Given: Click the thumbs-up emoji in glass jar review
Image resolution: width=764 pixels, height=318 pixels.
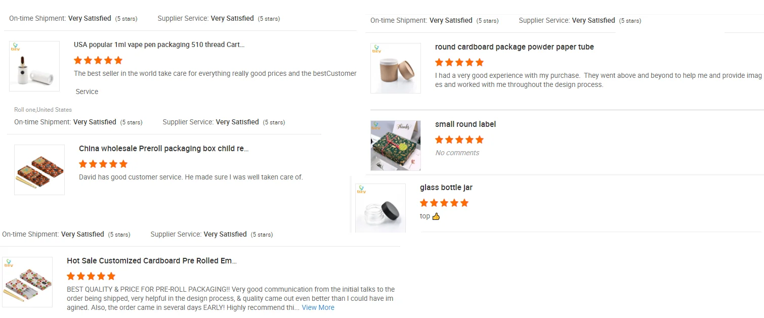Looking at the screenshot, I should pos(436,216).
